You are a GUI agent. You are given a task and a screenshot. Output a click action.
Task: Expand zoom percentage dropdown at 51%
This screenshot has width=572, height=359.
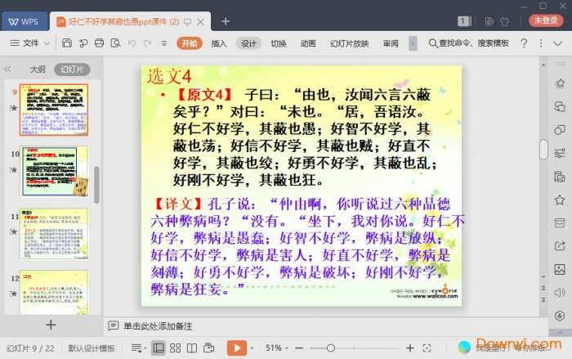[279, 348]
